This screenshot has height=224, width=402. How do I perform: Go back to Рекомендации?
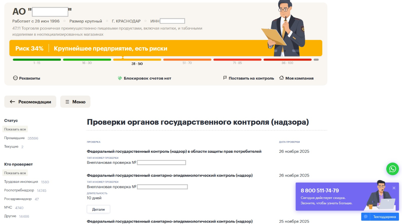pos(30,102)
